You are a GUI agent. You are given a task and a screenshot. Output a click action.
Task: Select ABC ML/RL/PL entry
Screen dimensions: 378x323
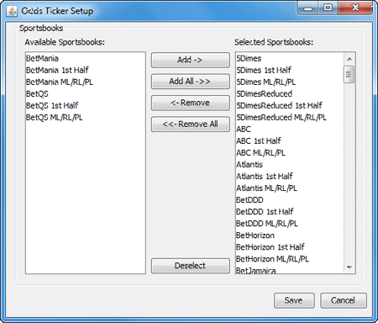[x=290, y=152]
